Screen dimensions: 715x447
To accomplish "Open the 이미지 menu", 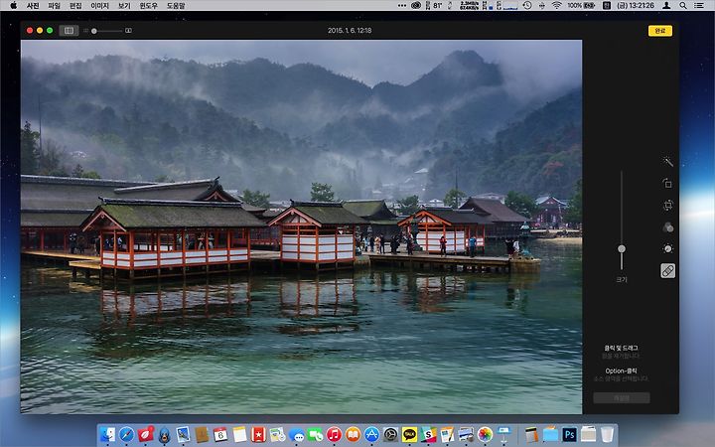I will 99,6.
